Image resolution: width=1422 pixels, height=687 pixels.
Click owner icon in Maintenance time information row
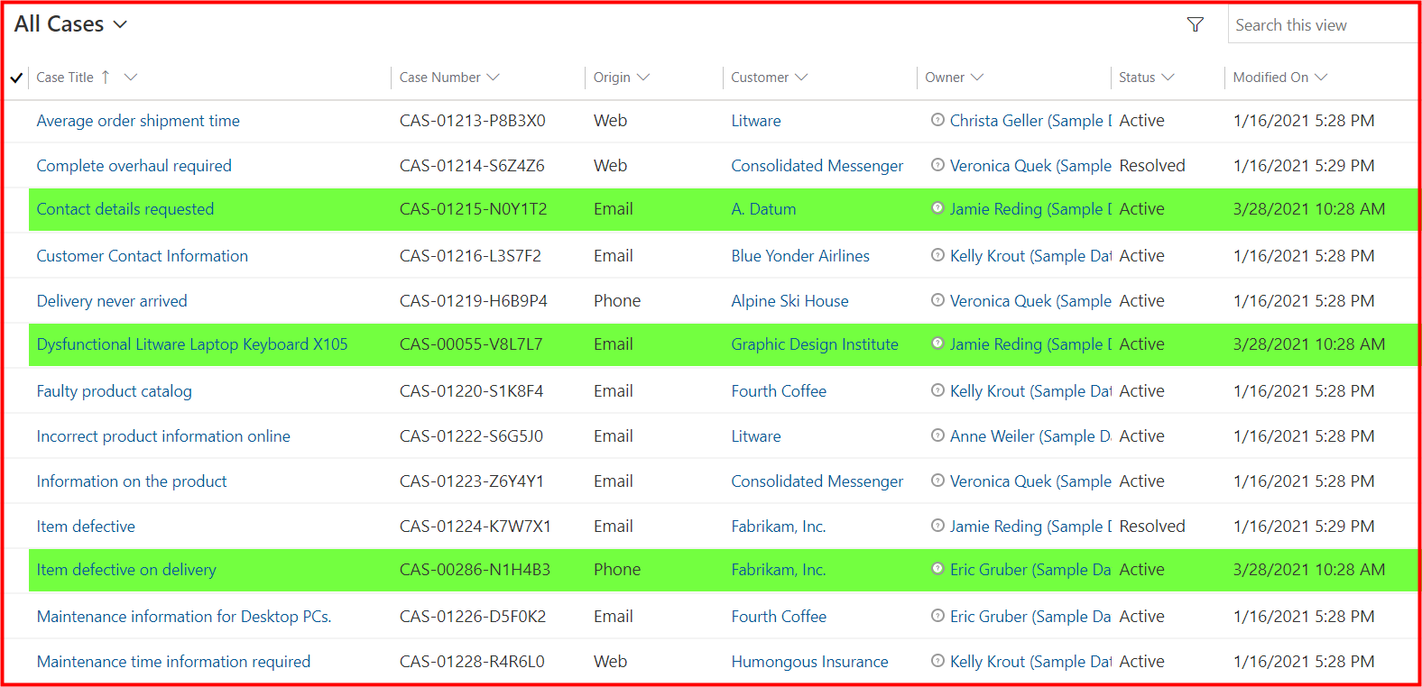(937, 660)
